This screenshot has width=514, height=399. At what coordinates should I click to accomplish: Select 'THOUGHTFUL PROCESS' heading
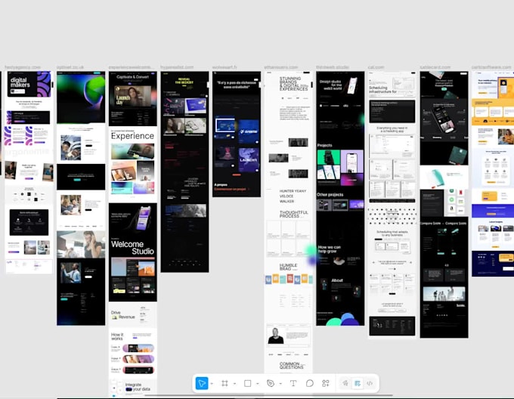click(294, 215)
